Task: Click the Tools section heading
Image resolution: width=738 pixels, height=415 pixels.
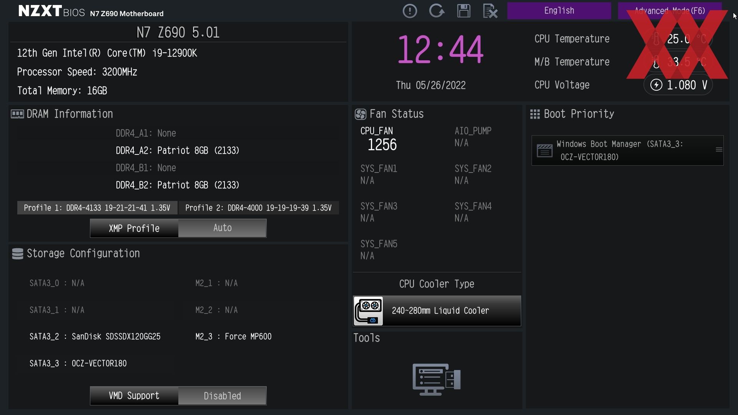Action: [366, 338]
